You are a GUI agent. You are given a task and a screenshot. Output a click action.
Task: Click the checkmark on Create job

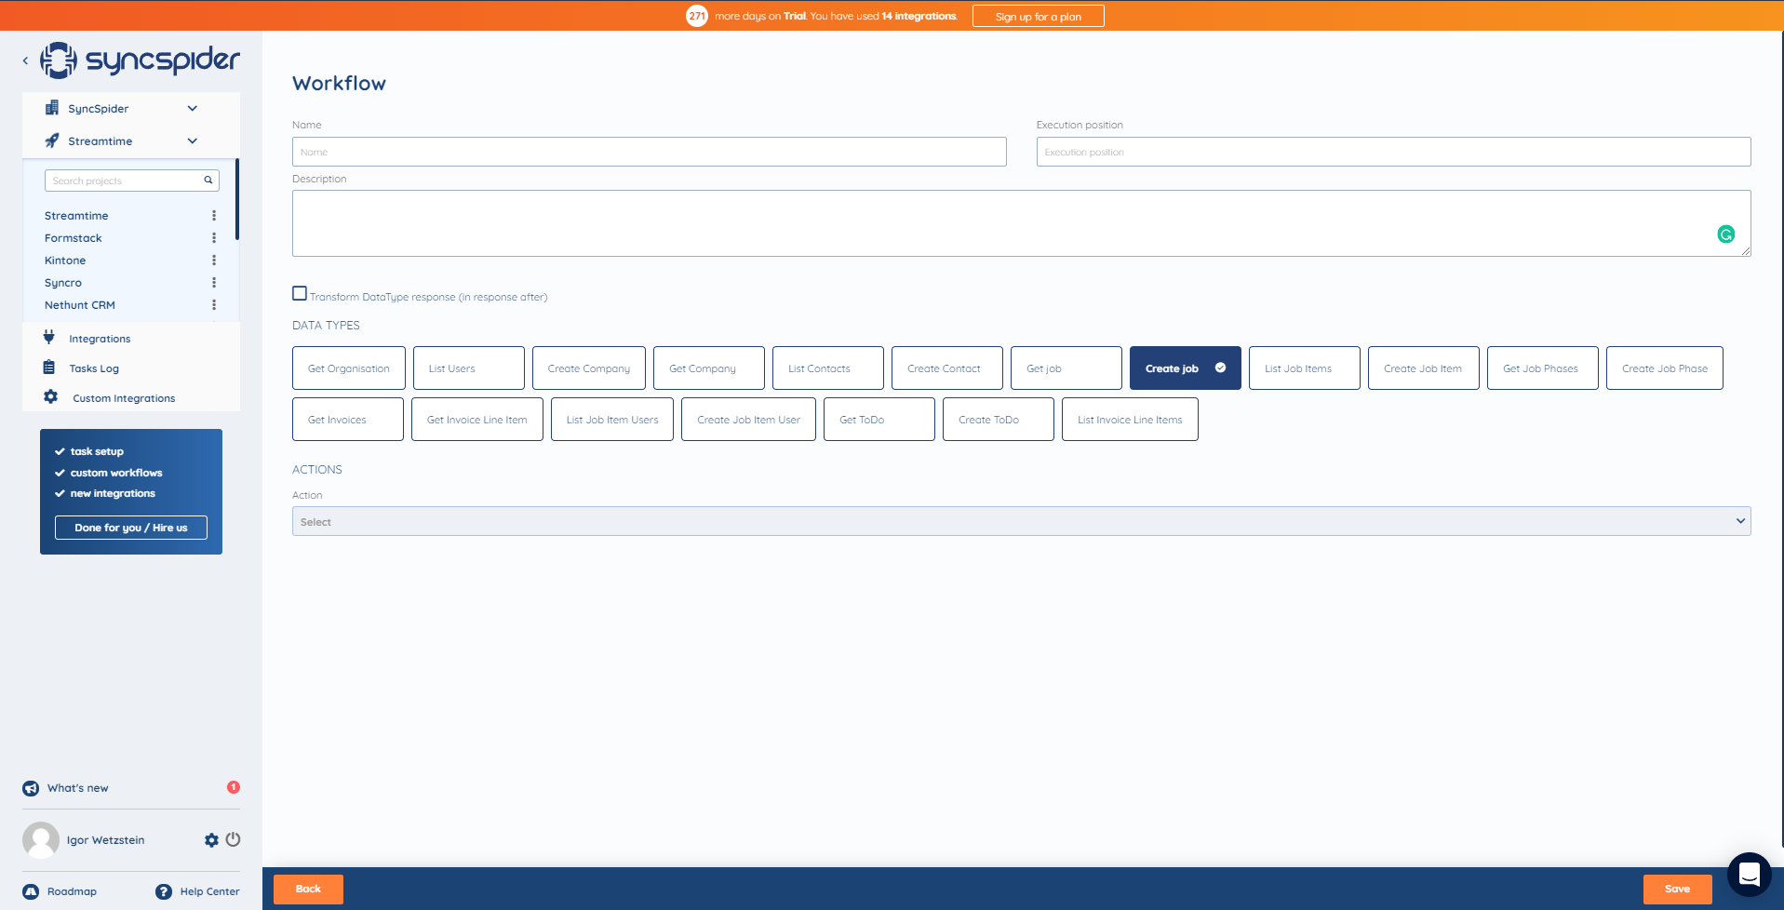coord(1220,368)
